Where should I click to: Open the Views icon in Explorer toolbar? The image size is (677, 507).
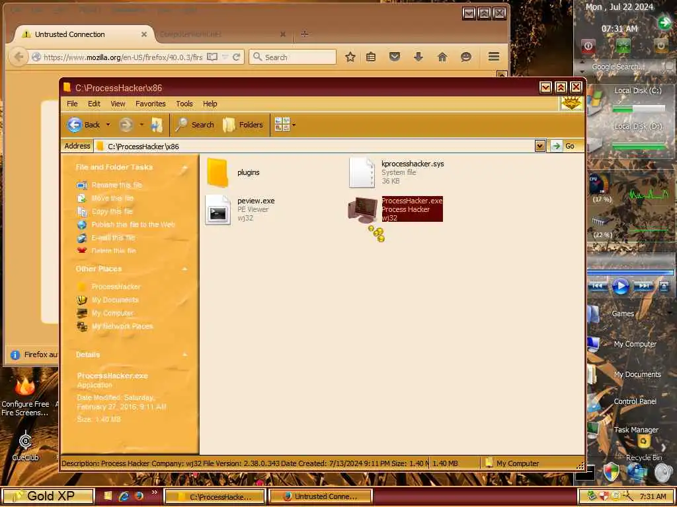282,125
